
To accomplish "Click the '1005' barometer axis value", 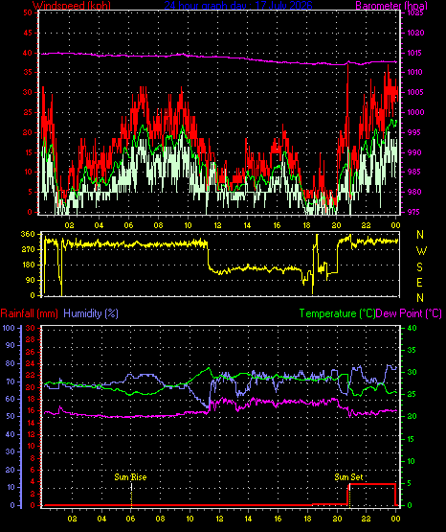I will [416, 92].
